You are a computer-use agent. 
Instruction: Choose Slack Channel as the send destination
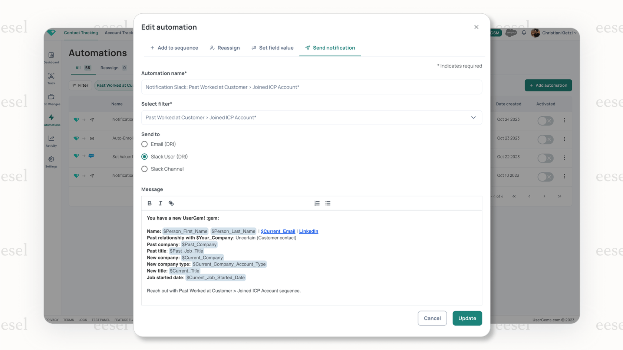(x=144, y=169)
